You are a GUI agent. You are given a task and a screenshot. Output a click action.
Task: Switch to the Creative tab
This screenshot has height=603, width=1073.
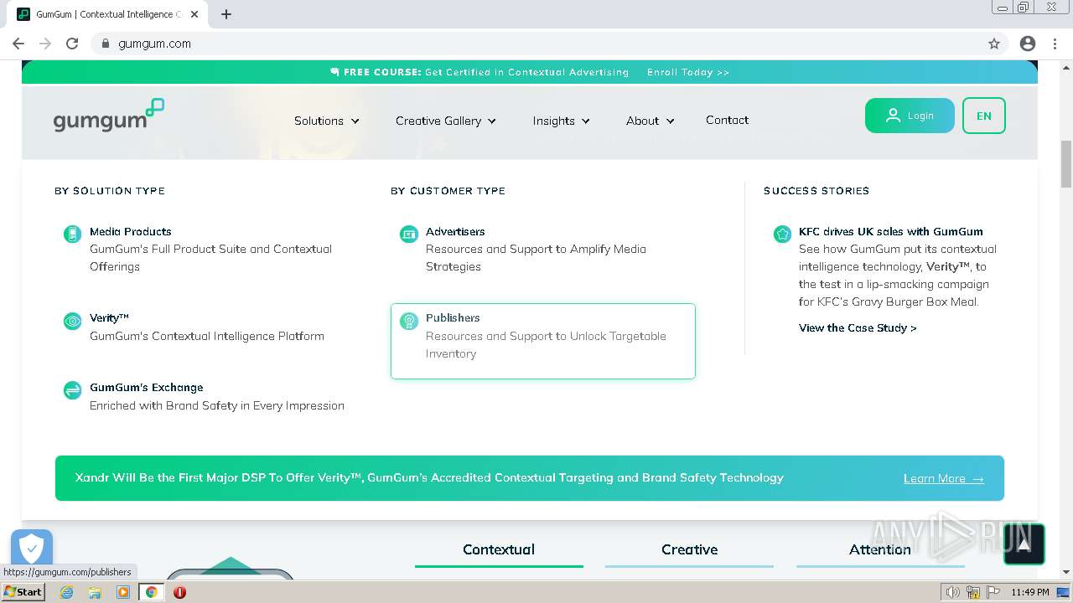click(x=689, y=550)
